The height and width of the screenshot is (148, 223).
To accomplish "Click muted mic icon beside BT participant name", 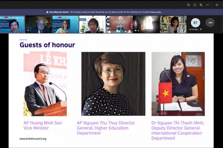I will (201, 29).
